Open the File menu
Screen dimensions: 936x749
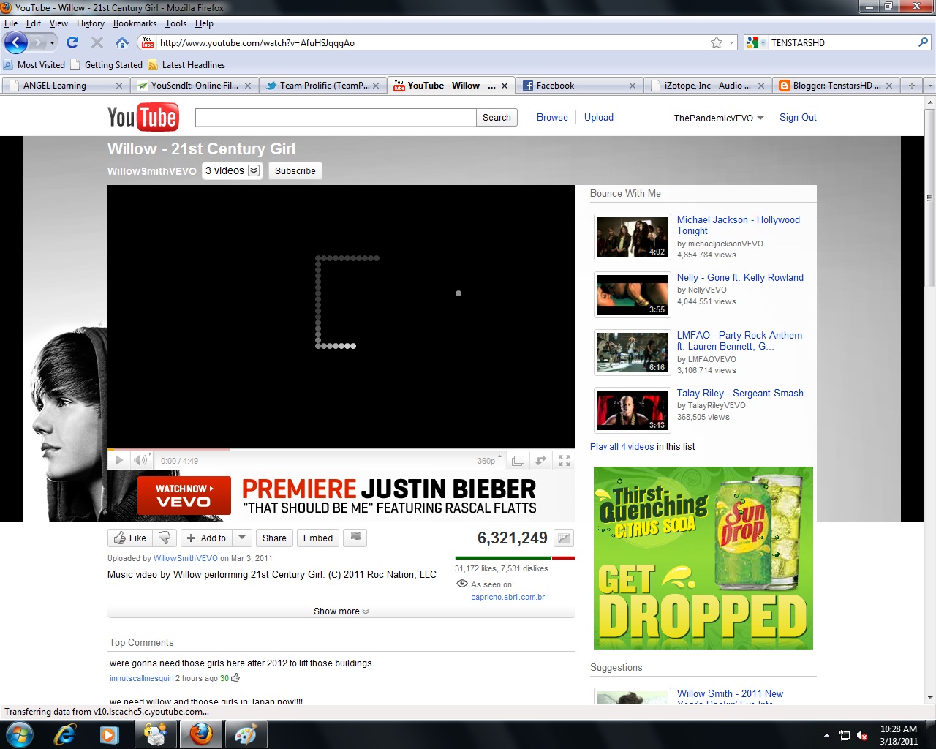(11, 23)
